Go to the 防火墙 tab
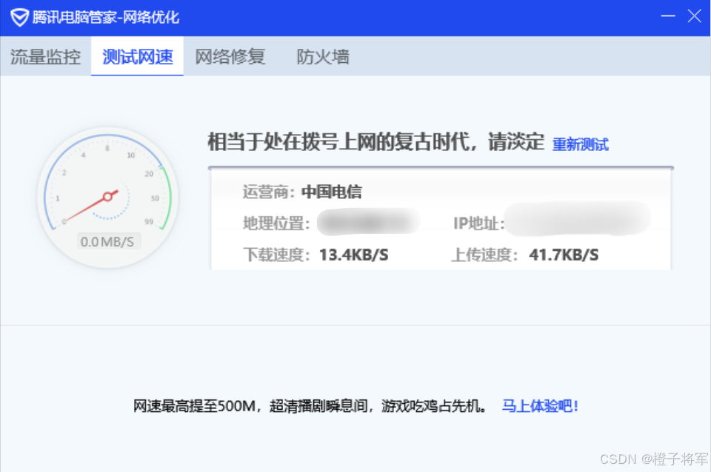The width and height of the screenshot is (711, 472). pos(323,57)
